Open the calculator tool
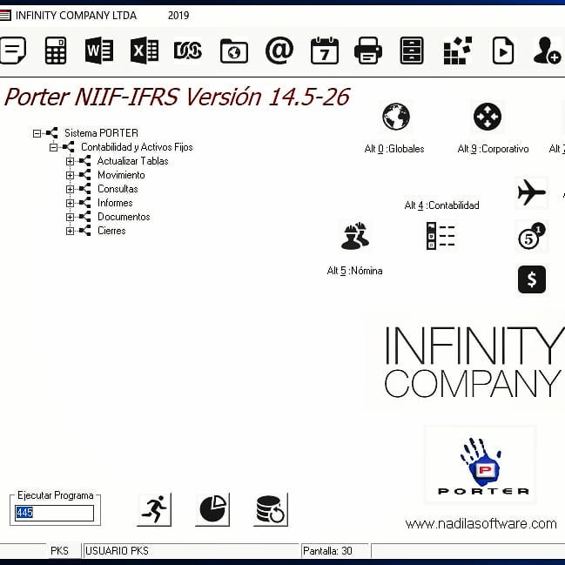 point(56,50)
